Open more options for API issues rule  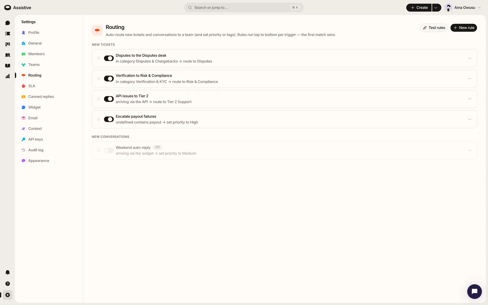(470, 99)
